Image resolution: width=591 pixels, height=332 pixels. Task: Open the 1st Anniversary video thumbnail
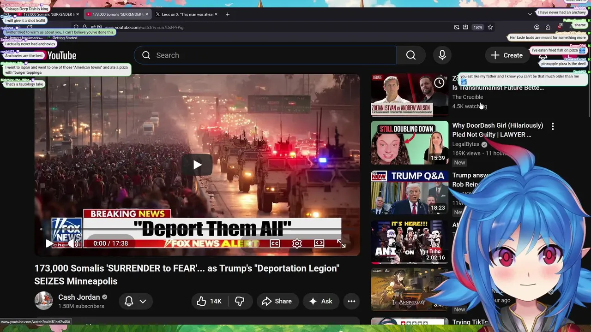pyautogui.click(x=410, y=290)
